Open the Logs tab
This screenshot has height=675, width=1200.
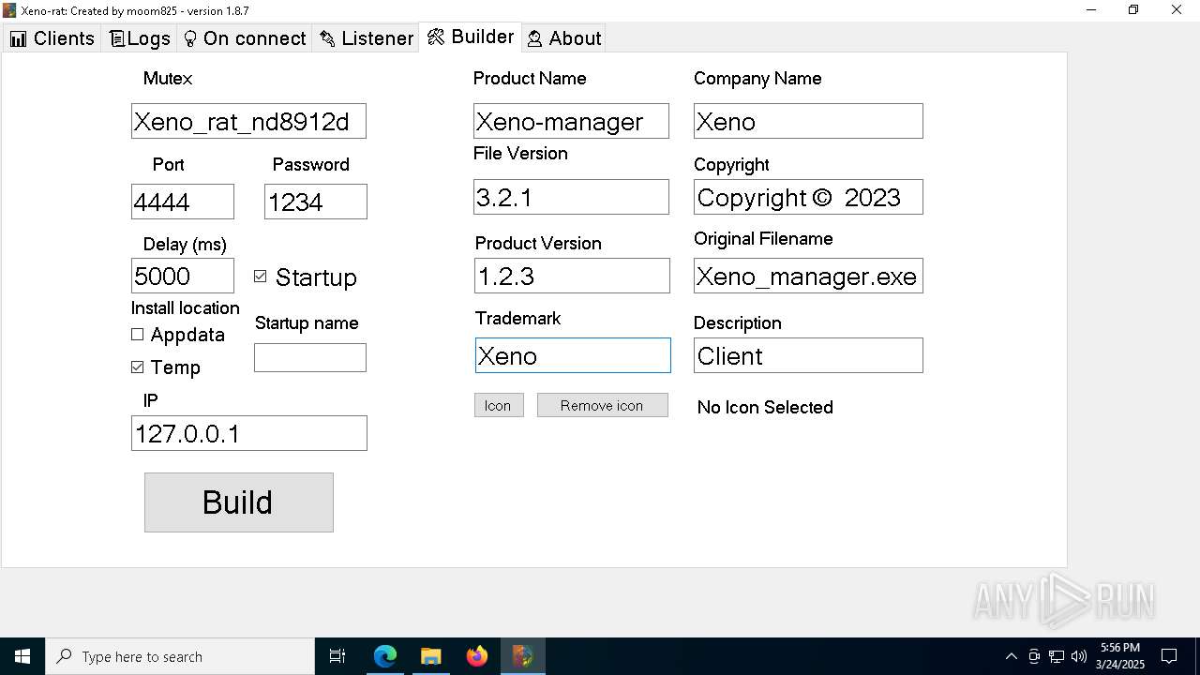140,38
